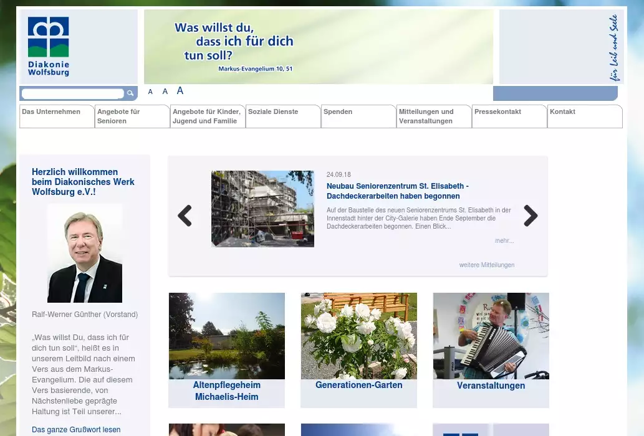Screen dimensions: 644x436
Task: Open the Kontakt page
Action: pyautogui.click(x=562, y=112)
